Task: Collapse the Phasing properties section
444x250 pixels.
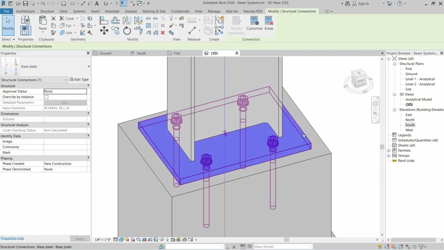Action: pyautogui.click(x=88, y=158)
